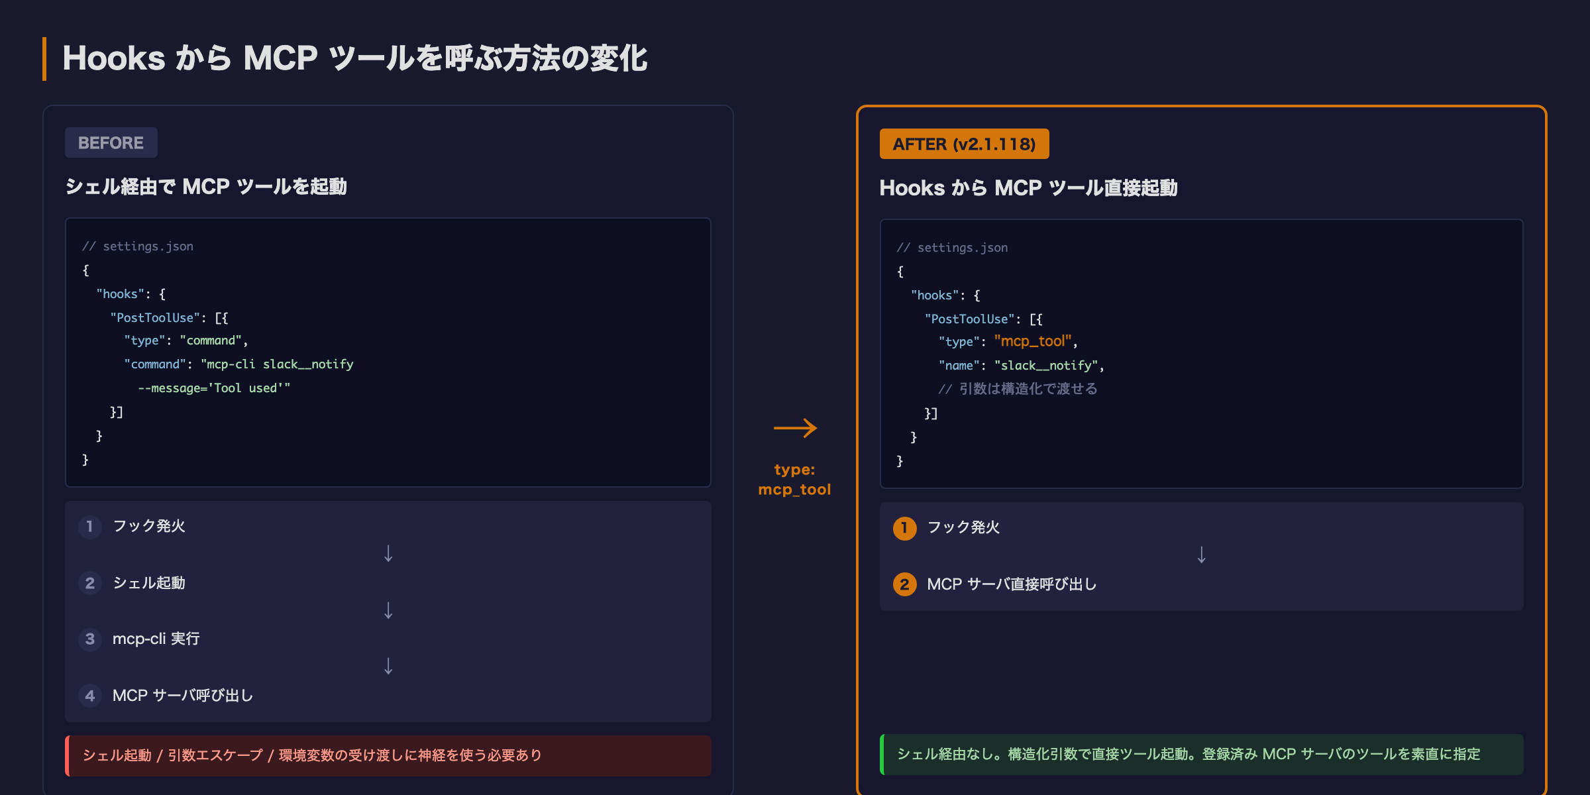Click the BEFORE badge
Screen dimensions: 1590x795
click(111, 142)
